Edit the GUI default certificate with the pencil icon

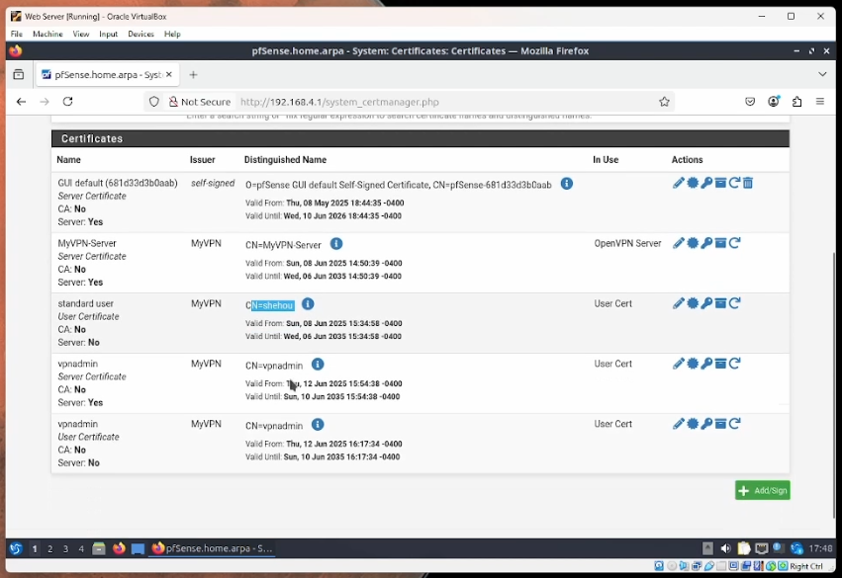coord(679,183)
